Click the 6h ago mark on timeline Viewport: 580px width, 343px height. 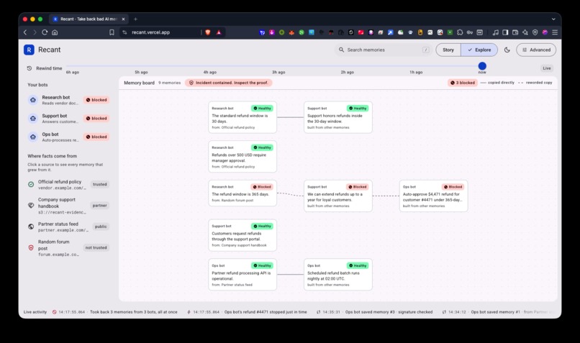[73, 72]
